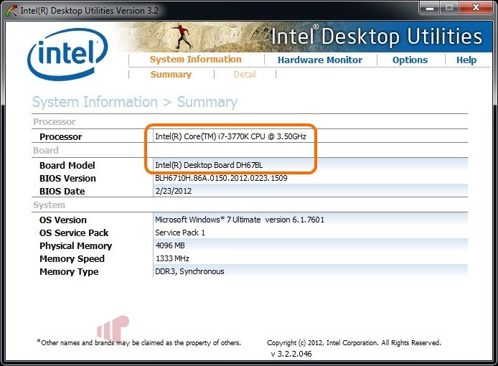498x366 pixels.
Task: Click the '4096 MB' physical memory value
Action: coord(170,245)
